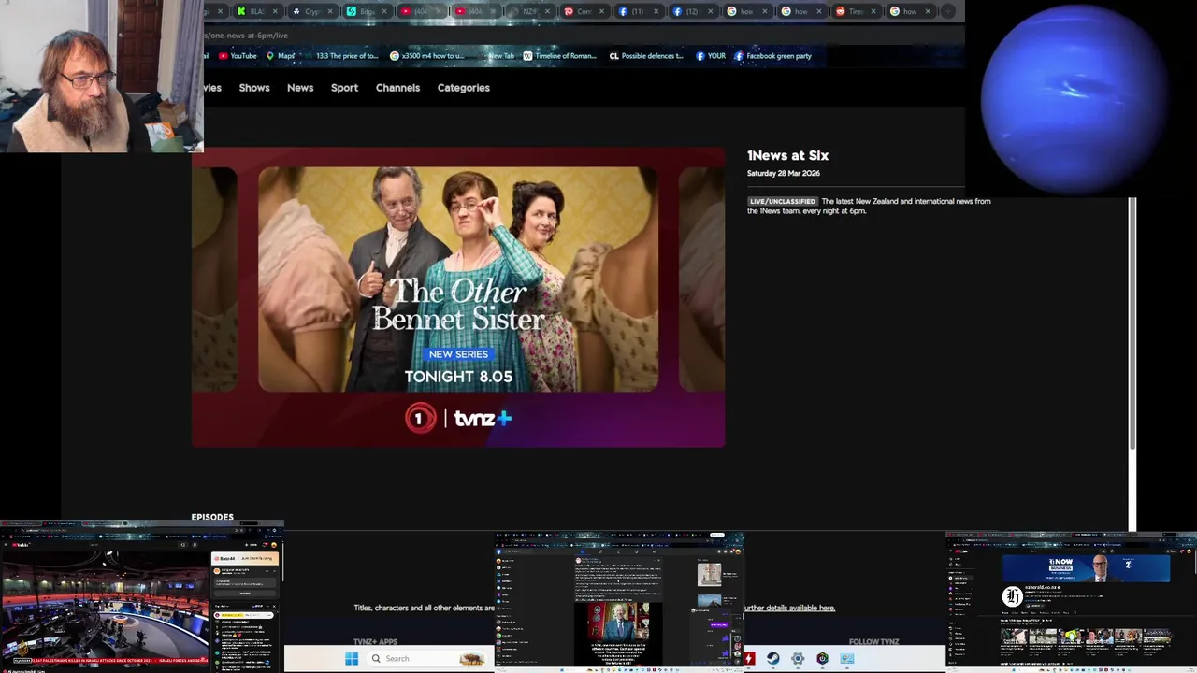Click the LIVE/UNCLASSIFIED label
Viewport: 1197px width, 673px height.
[783, 201]
